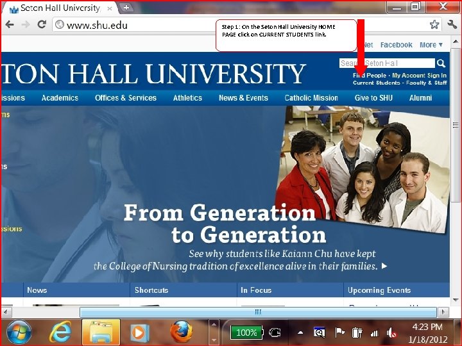Screen dimensions: 462x346
Task: Click the nursing students group photo
Action: 362,169
